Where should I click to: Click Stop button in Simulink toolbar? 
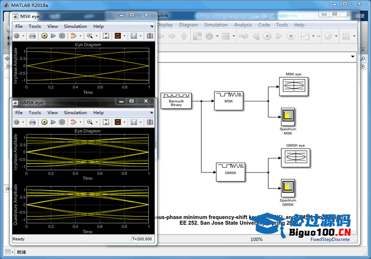click(291, 36)
